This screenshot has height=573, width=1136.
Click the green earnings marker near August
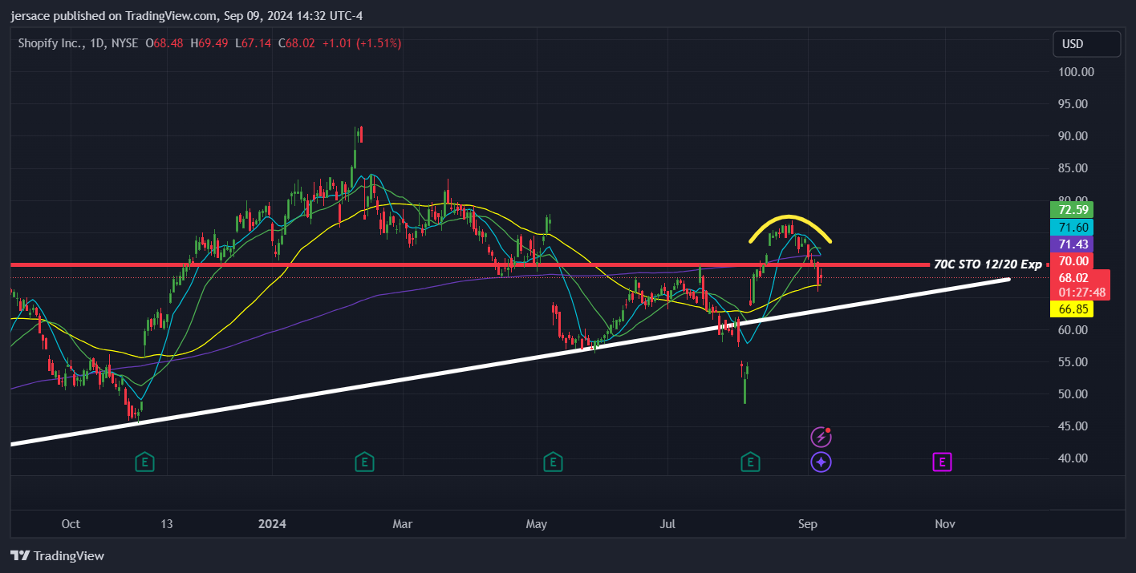[x=750, y=462]
